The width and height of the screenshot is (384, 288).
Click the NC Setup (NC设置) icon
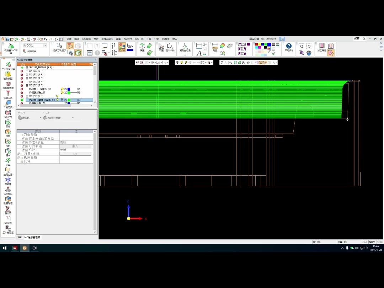coord(7,113)
